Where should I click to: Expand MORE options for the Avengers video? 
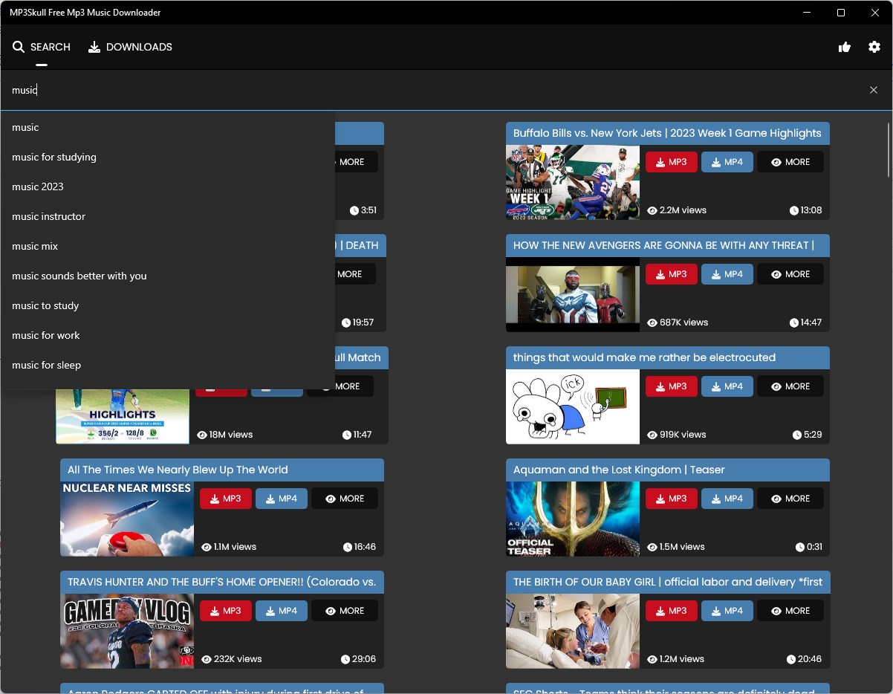pos(790,274)
